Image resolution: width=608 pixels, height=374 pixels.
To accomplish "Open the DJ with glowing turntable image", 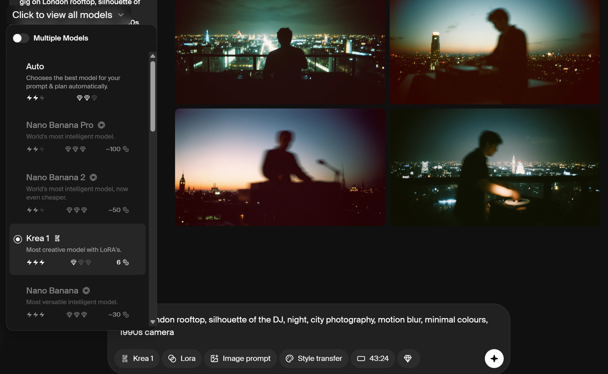I will (494, 167).
